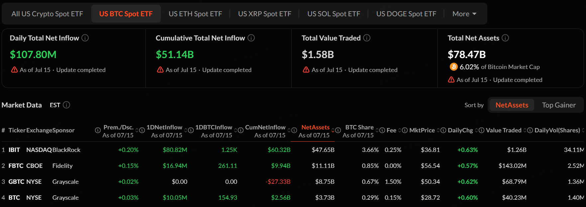The image size is (586, 207).
Task: Select NetAssets sort option
Action: coord(512,105)
